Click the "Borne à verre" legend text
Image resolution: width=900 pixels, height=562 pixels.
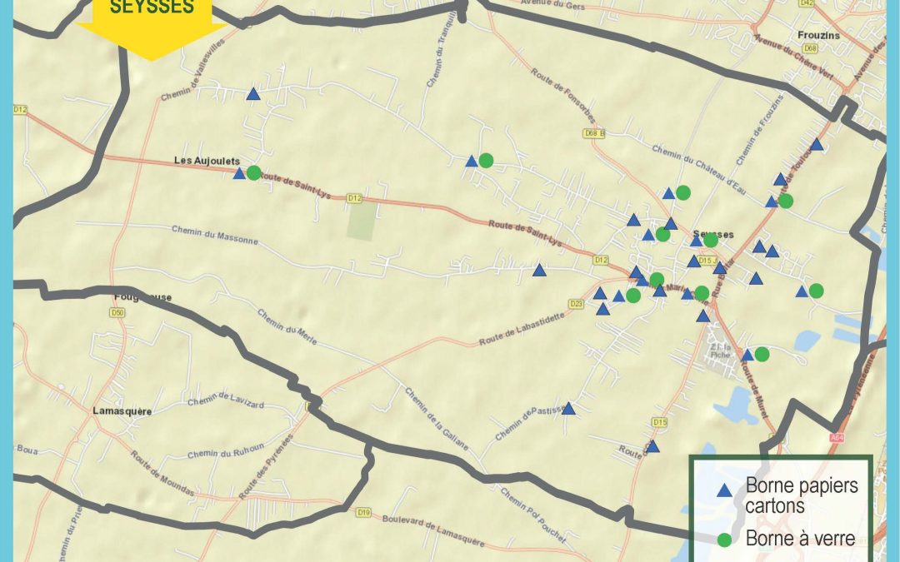(800, 539)
